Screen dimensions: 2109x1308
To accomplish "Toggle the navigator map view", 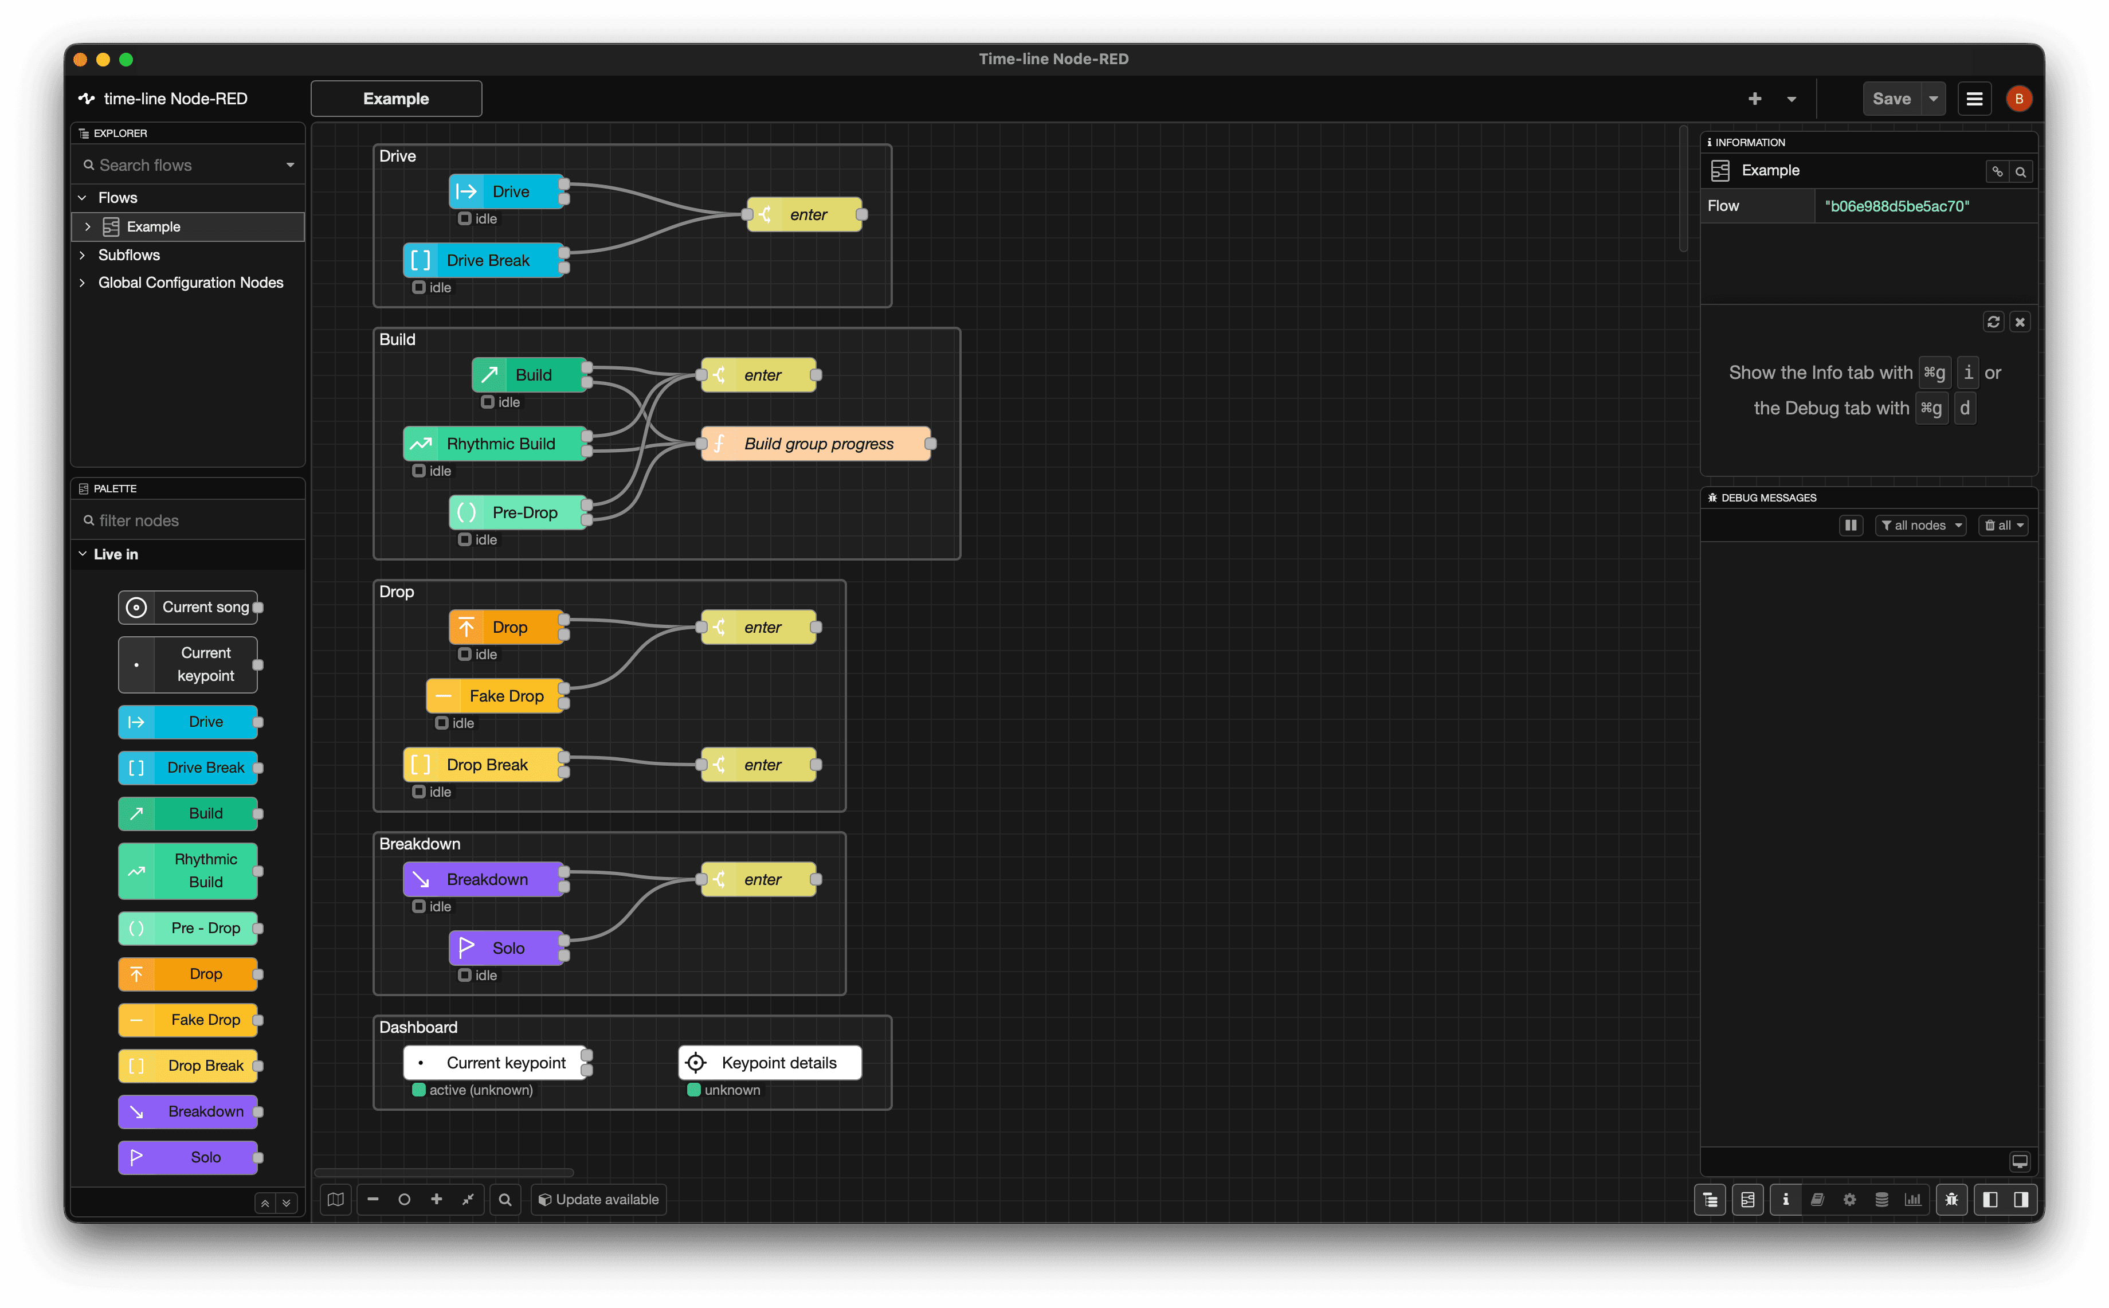I will coord(335,1199).
